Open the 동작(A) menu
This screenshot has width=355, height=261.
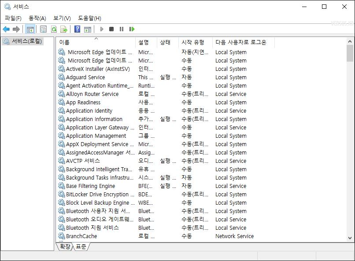click(37, 18)
